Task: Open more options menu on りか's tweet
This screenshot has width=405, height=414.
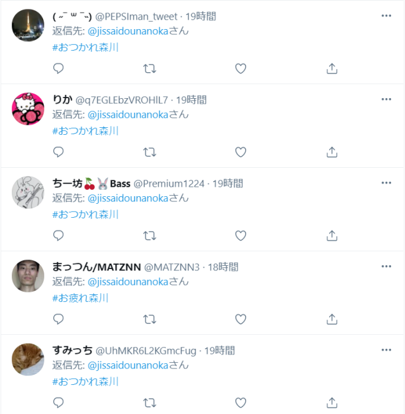Action: [x=386, y=99]
